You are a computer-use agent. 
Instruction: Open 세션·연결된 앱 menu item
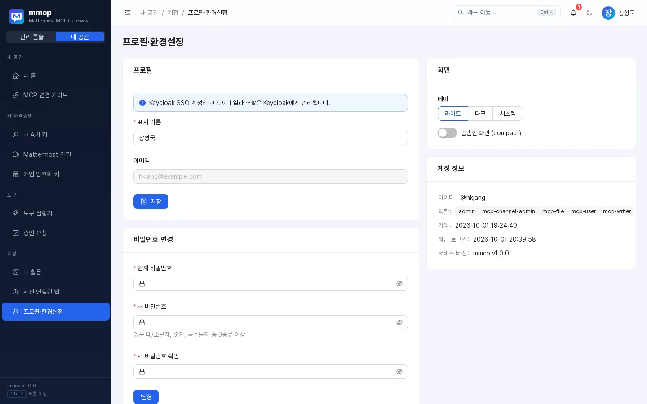[56, 292]
